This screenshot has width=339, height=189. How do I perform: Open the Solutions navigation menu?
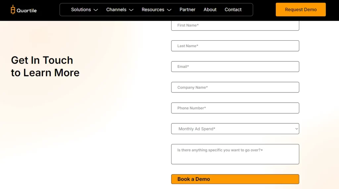coord(81,10)
